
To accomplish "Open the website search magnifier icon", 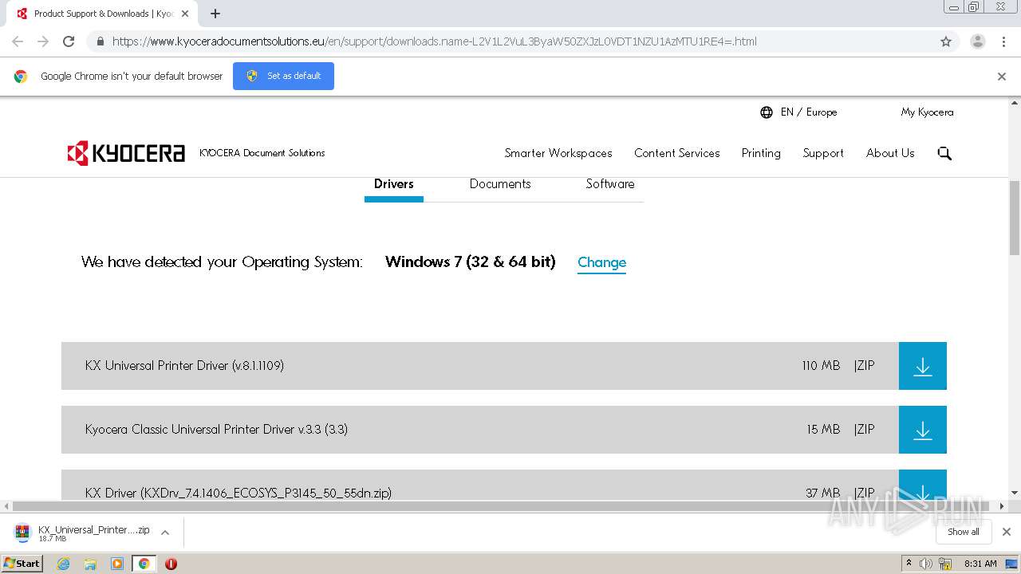I will pyautogui.click(x=944, y=153).
